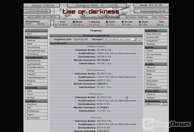Open Koalition Mitglieder
The height and width of the screenshot is (132, 194).
point(156,71)
